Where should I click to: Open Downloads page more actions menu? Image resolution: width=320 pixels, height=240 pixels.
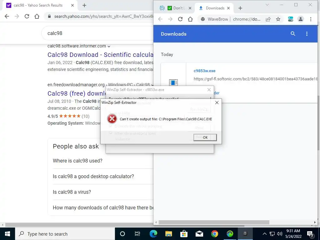point(307,34)
